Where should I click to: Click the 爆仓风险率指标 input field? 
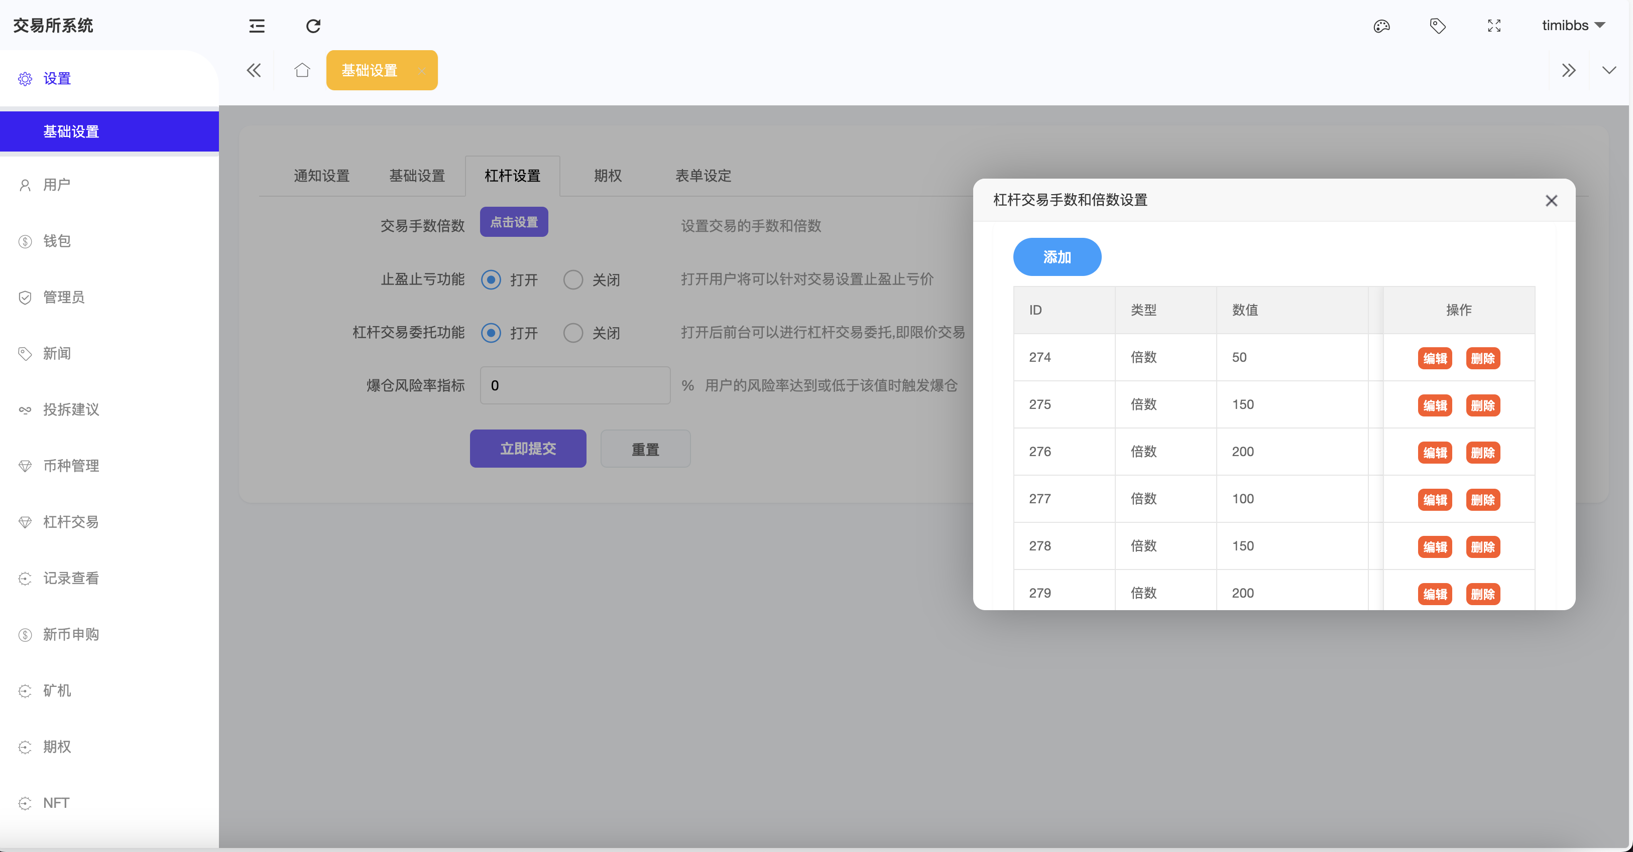point(574,385)
